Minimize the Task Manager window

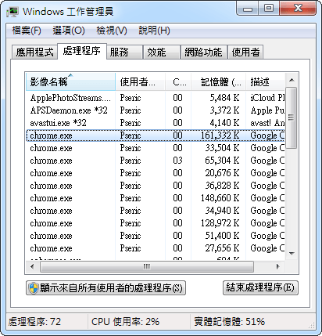[248, 9]
